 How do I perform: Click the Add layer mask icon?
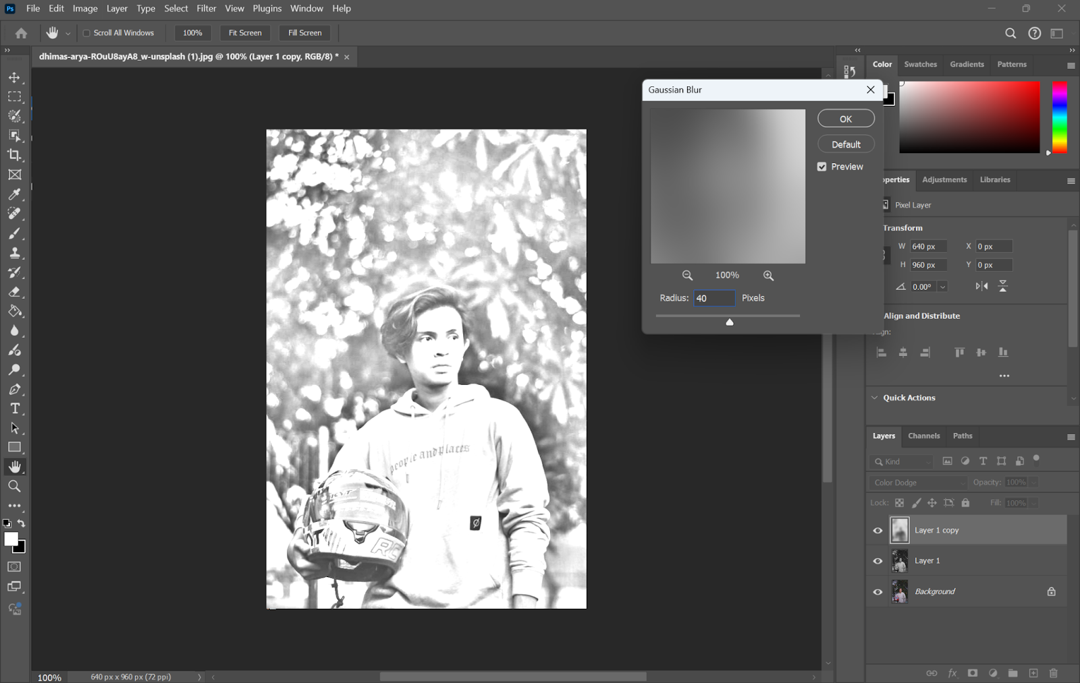(x=972, y=673)
